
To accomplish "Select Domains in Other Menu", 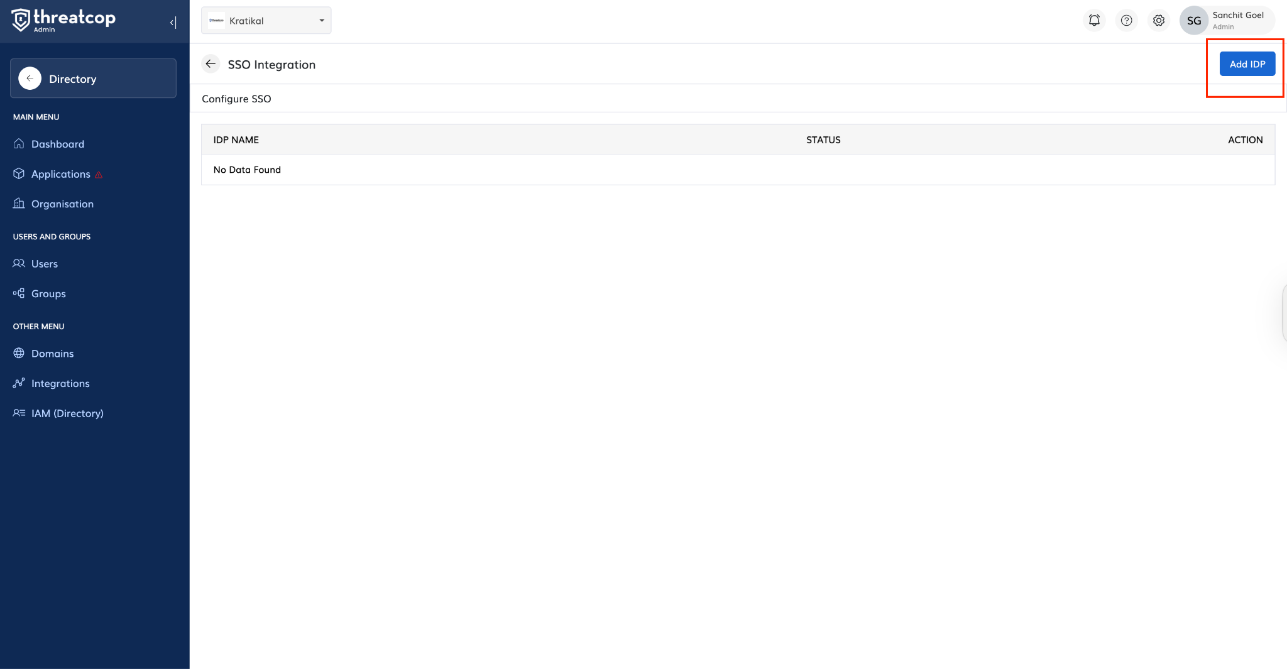I will pos(52,354).
